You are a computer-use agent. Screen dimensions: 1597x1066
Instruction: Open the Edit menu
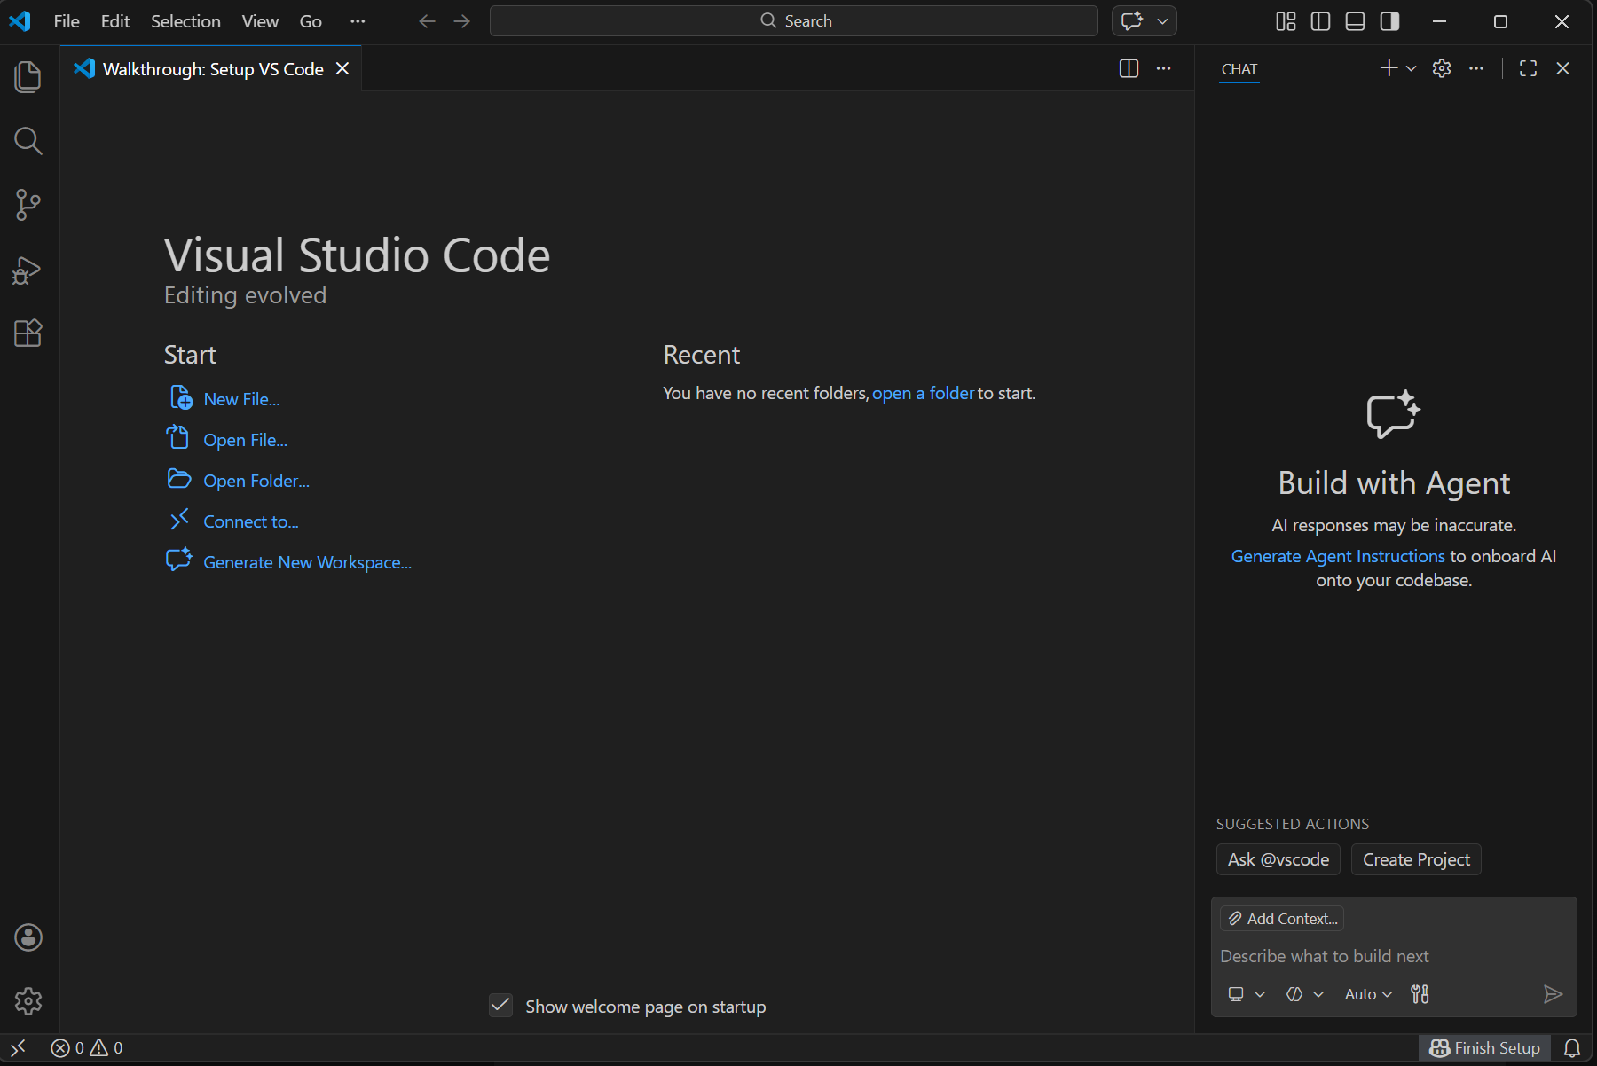click(115, 21)
